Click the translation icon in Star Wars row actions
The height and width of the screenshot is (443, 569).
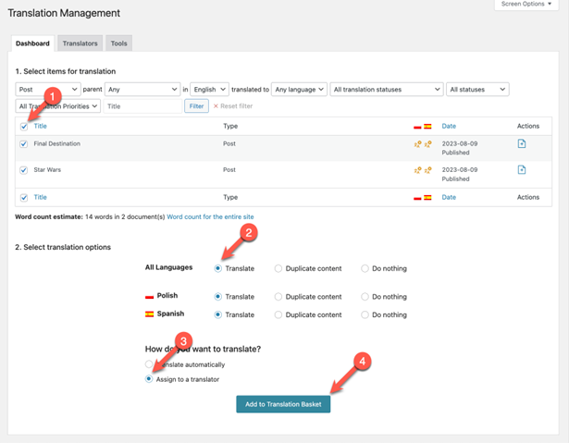pos(522,170)
